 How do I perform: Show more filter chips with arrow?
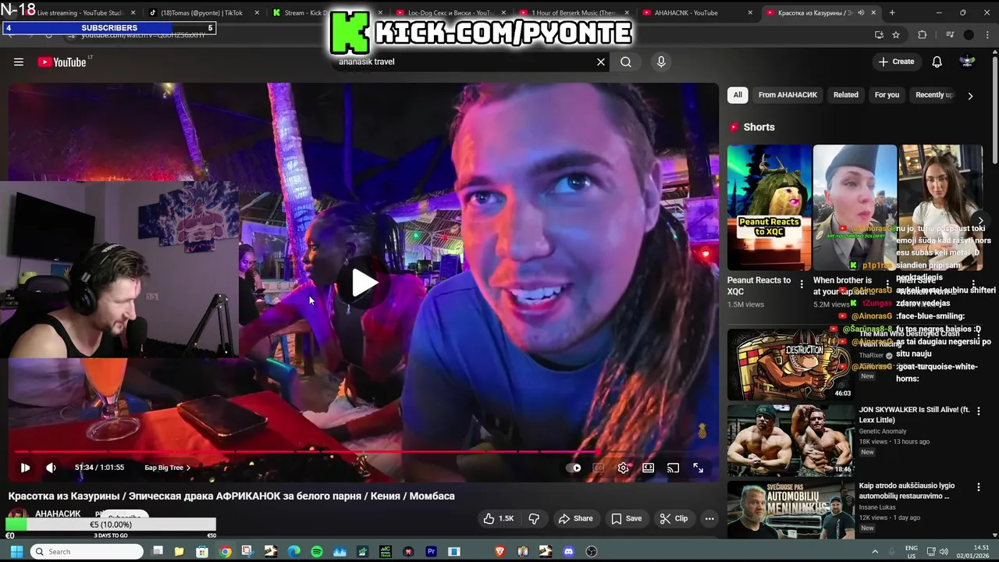coord(970,95)
